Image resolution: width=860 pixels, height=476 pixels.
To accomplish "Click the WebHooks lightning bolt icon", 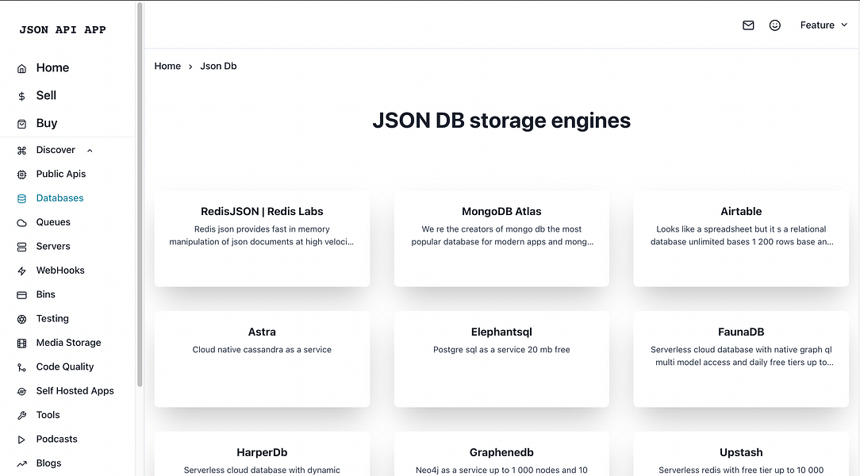I will tap(22, 271).
